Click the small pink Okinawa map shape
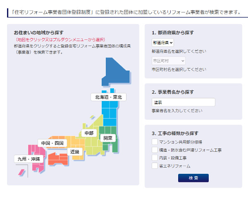Screen dimensions: 248x197 (21, 172)
